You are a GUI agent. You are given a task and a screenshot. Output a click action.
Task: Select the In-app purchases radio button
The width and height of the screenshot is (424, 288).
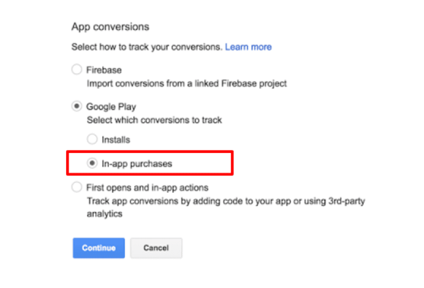coord(92,164)
